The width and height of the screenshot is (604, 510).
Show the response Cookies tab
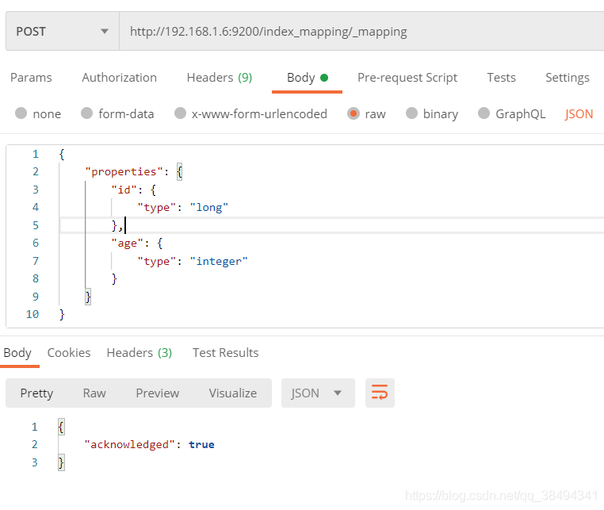[69, 352]
